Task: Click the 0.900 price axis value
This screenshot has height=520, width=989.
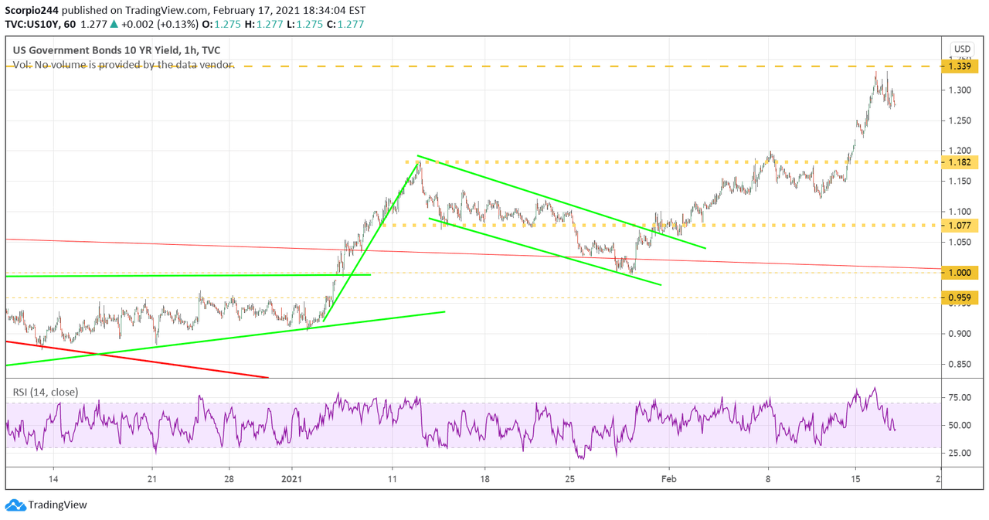Action: pos(961,334)
